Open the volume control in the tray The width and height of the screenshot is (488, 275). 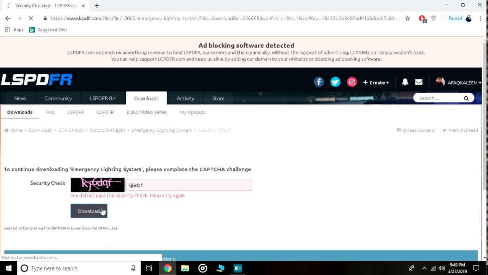point(441,269)
